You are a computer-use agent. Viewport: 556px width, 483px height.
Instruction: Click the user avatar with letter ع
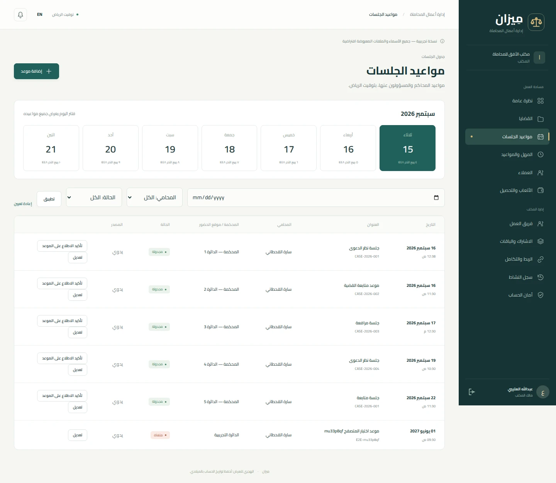click(542, 392)
